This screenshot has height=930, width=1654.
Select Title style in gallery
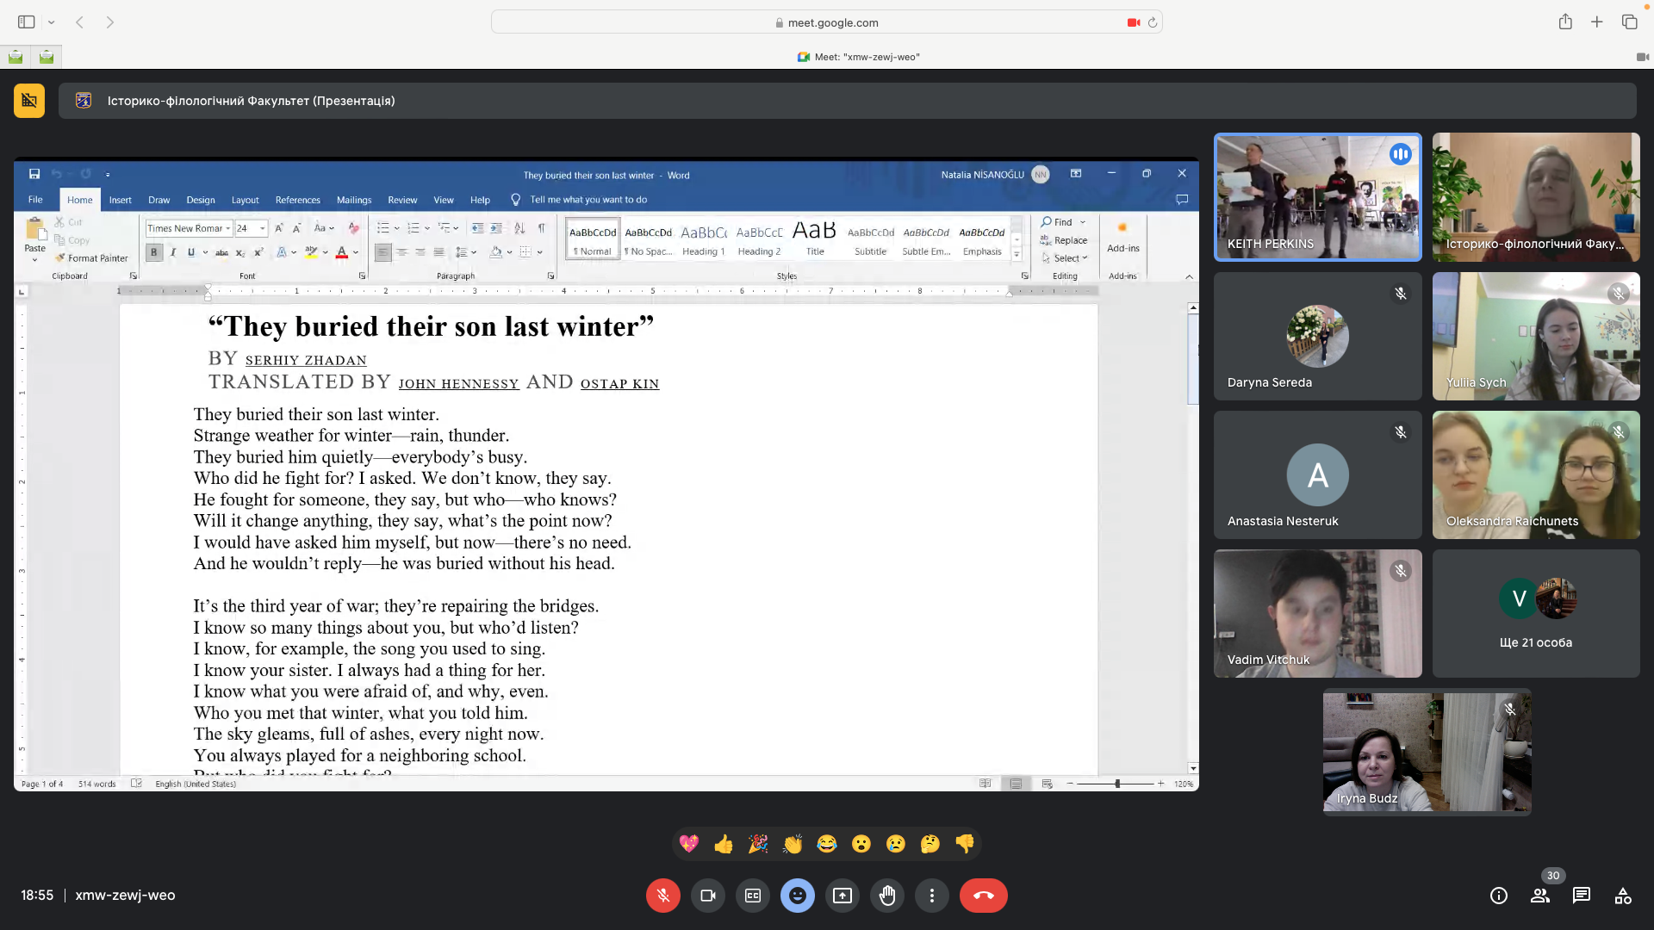click(815, 239)
